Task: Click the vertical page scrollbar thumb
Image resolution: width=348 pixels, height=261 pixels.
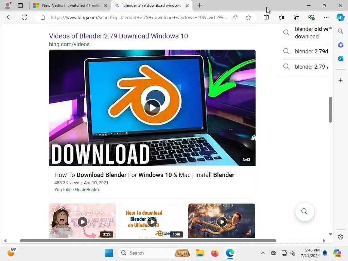Action: click(330, 110)
